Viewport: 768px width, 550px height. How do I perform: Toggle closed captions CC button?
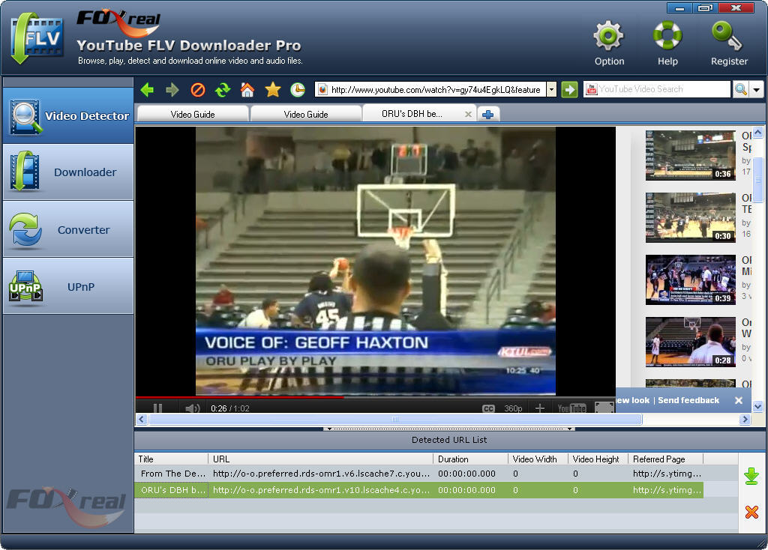tap(488, 408)
